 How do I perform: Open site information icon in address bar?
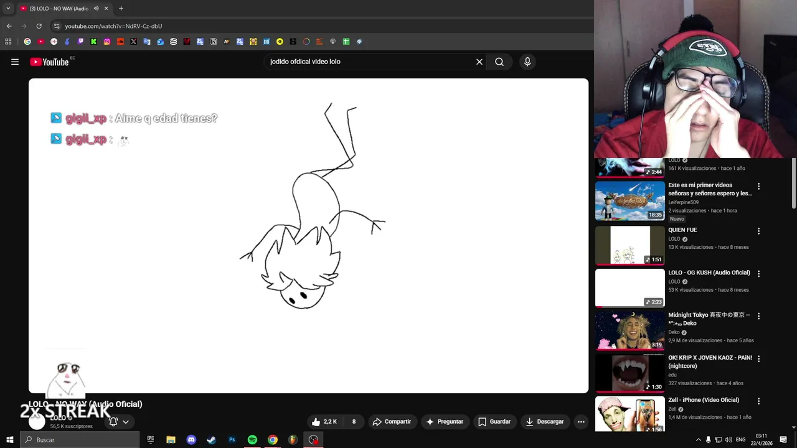pyautogui.click(x=57, y=26)
